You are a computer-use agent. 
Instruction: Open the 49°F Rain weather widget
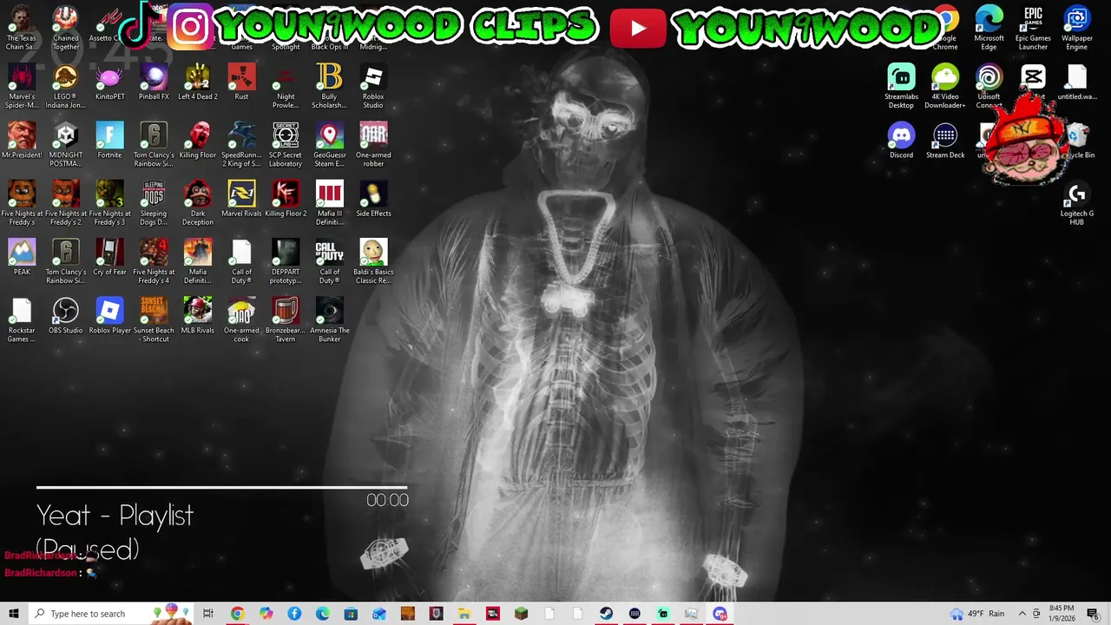point(977,614)
